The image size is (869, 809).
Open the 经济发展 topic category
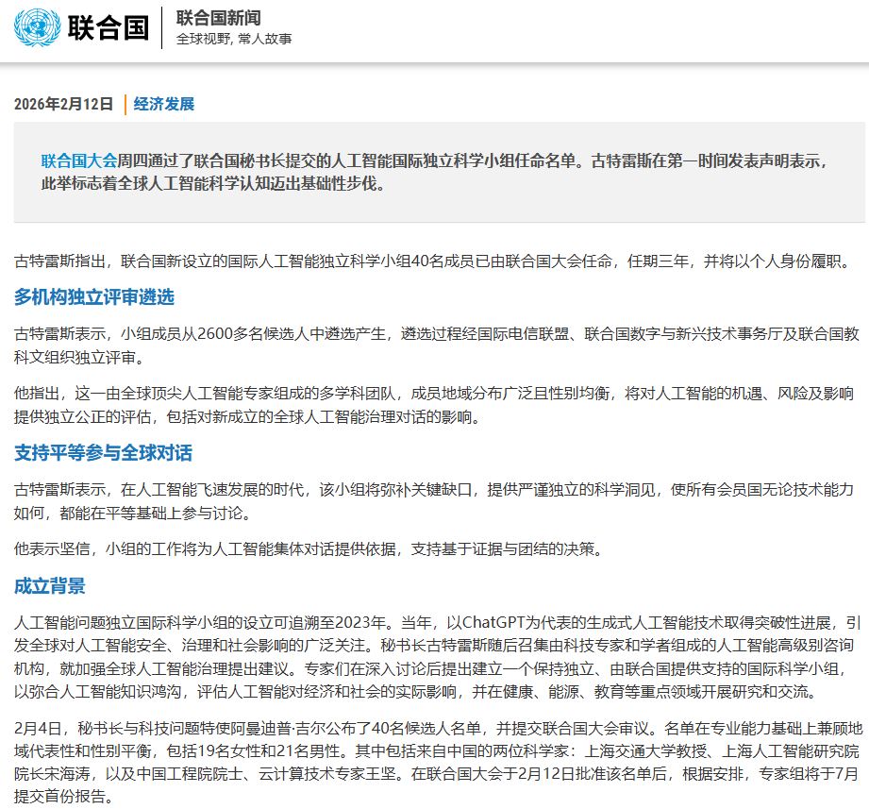pyautogui.click(x=164, y=104)
